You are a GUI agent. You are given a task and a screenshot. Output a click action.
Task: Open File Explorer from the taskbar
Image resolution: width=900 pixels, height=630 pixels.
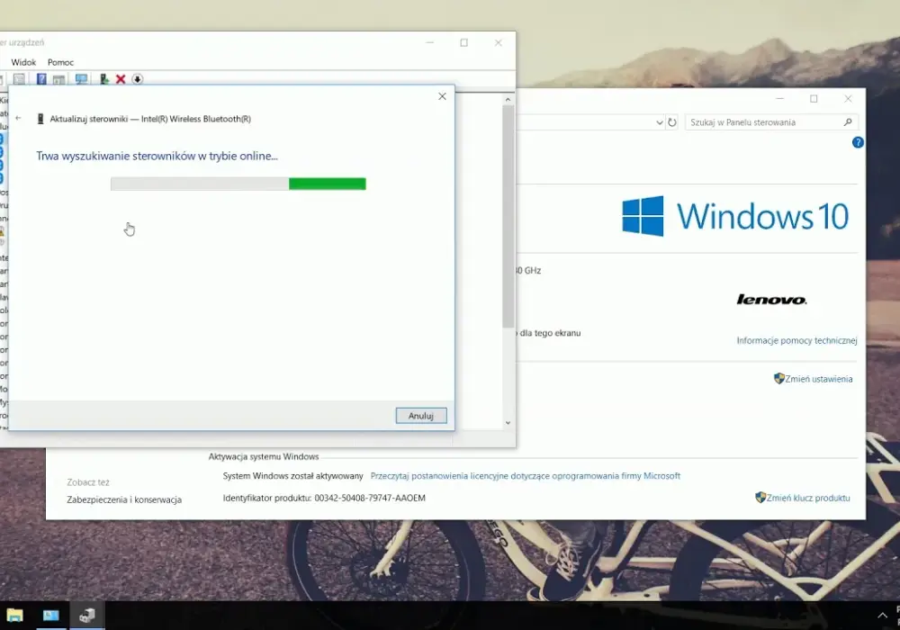coord(15,616)
